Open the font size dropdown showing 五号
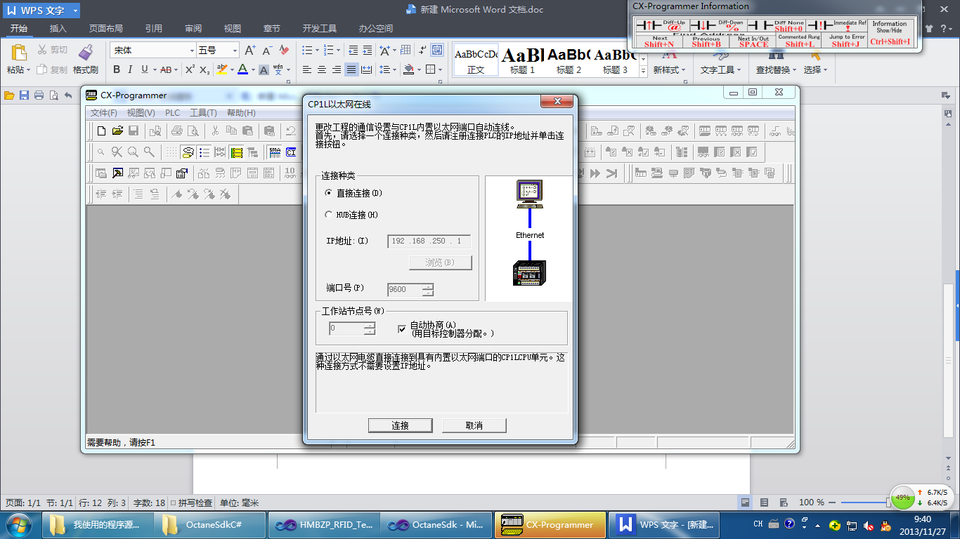 tap(234, 51)
